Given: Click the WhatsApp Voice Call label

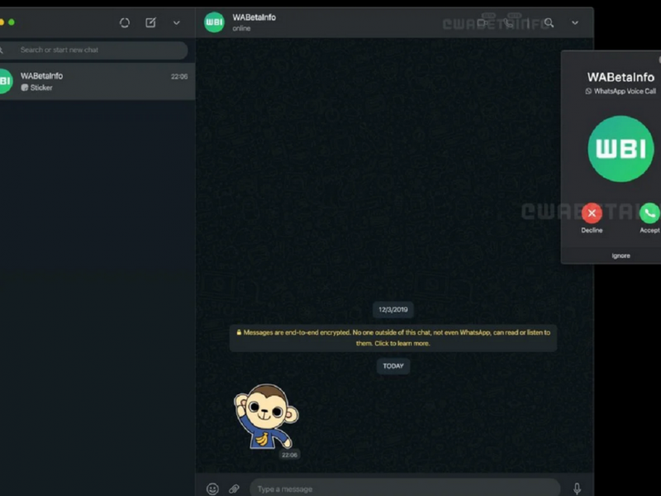Looking at the screenshot, I should click(x=625, y=91).
